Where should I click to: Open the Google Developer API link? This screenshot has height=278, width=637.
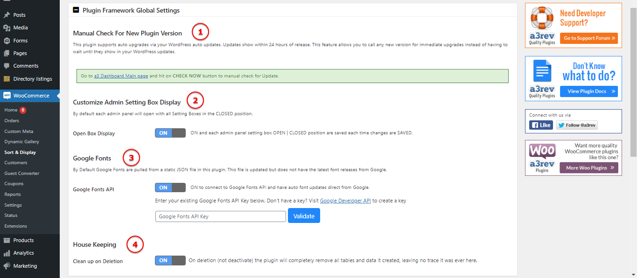point(345,201)
